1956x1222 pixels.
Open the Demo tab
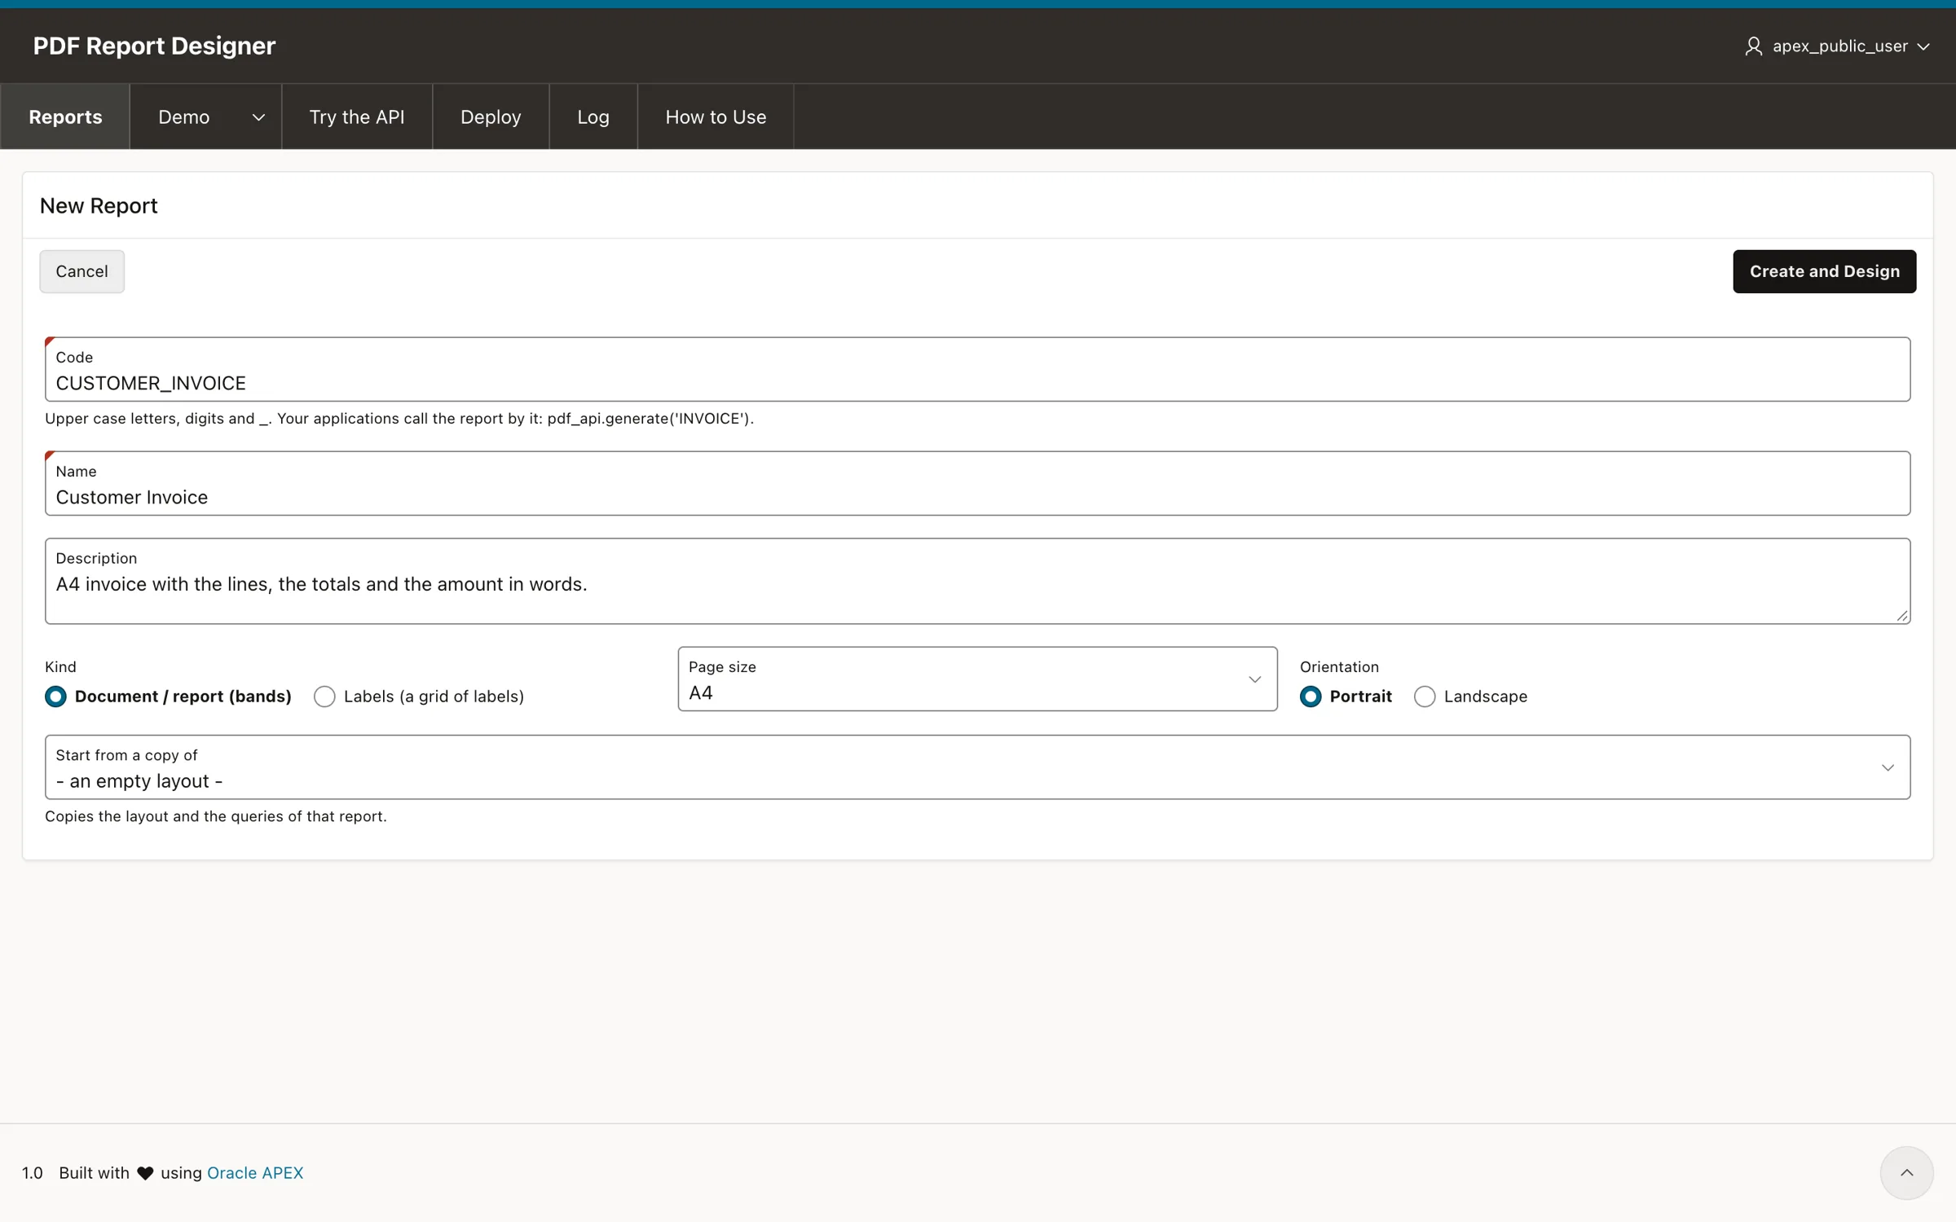coord(183,116)
